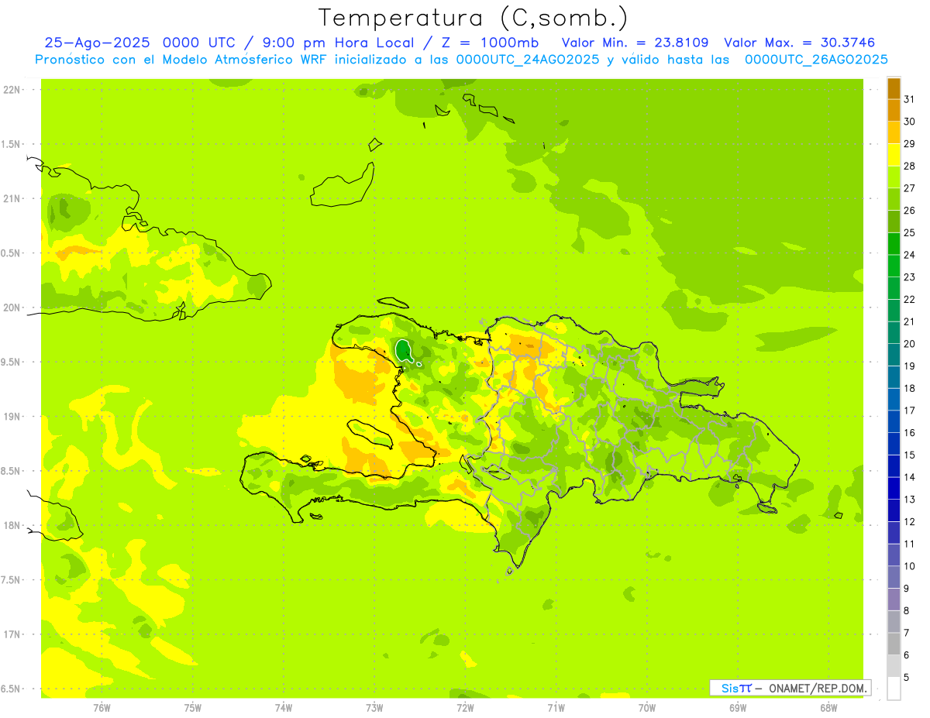
Task: Click legend value "26" on color scale
Action: [x=909, y=210]
